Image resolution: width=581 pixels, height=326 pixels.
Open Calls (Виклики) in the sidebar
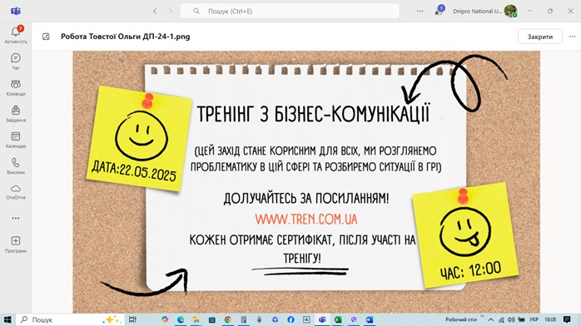click(16, 165)
